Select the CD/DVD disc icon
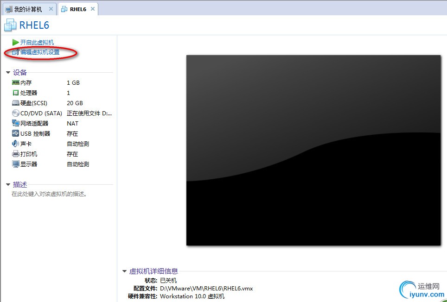Viewport: 447px width, 302px height. tap(16, 113)
